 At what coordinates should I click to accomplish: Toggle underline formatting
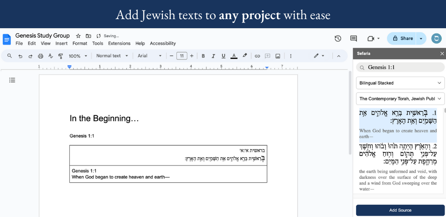click(223, 56)
